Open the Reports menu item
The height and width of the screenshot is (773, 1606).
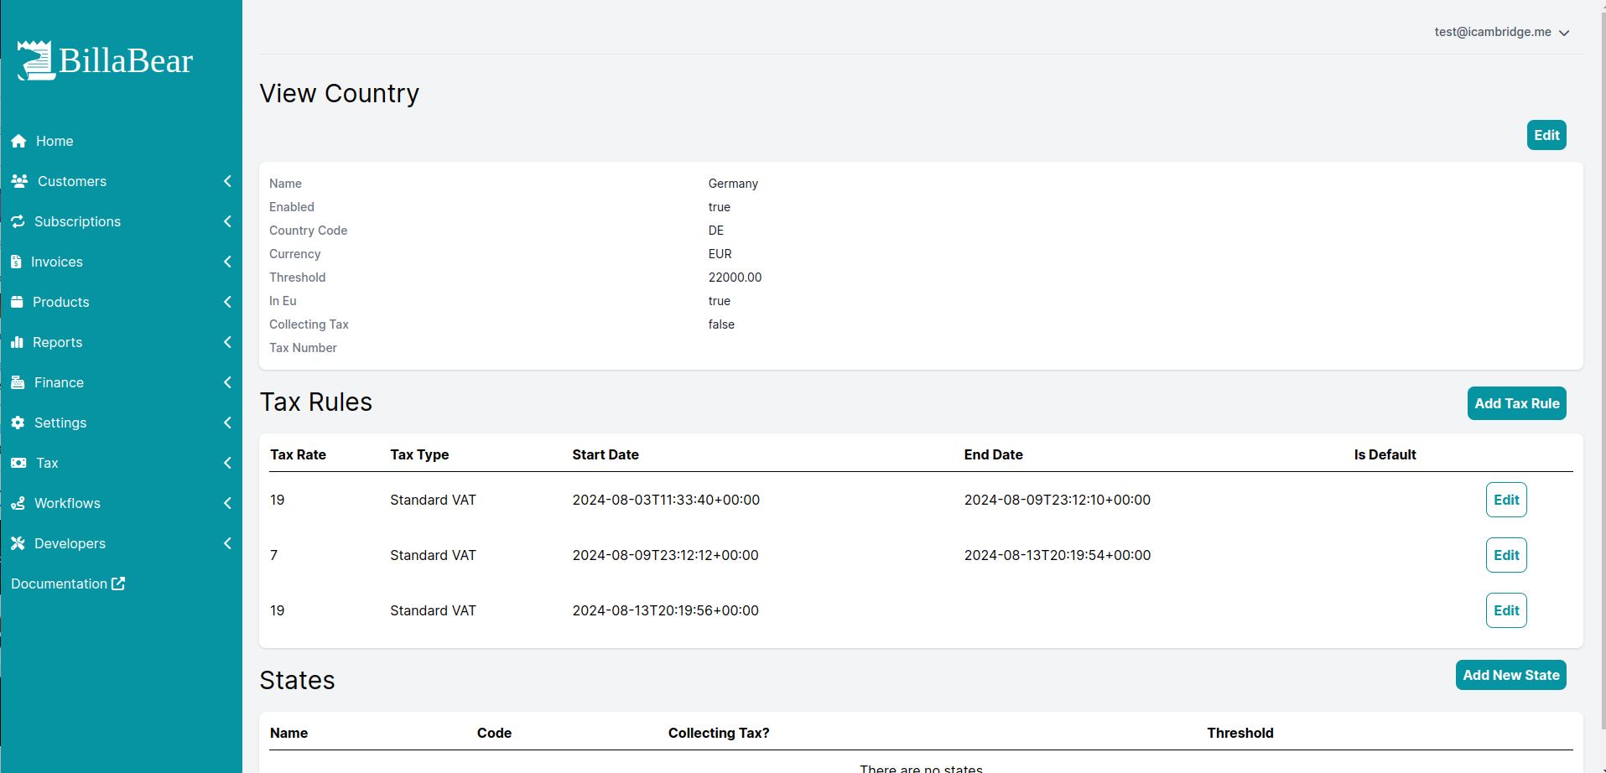[57, 342]
